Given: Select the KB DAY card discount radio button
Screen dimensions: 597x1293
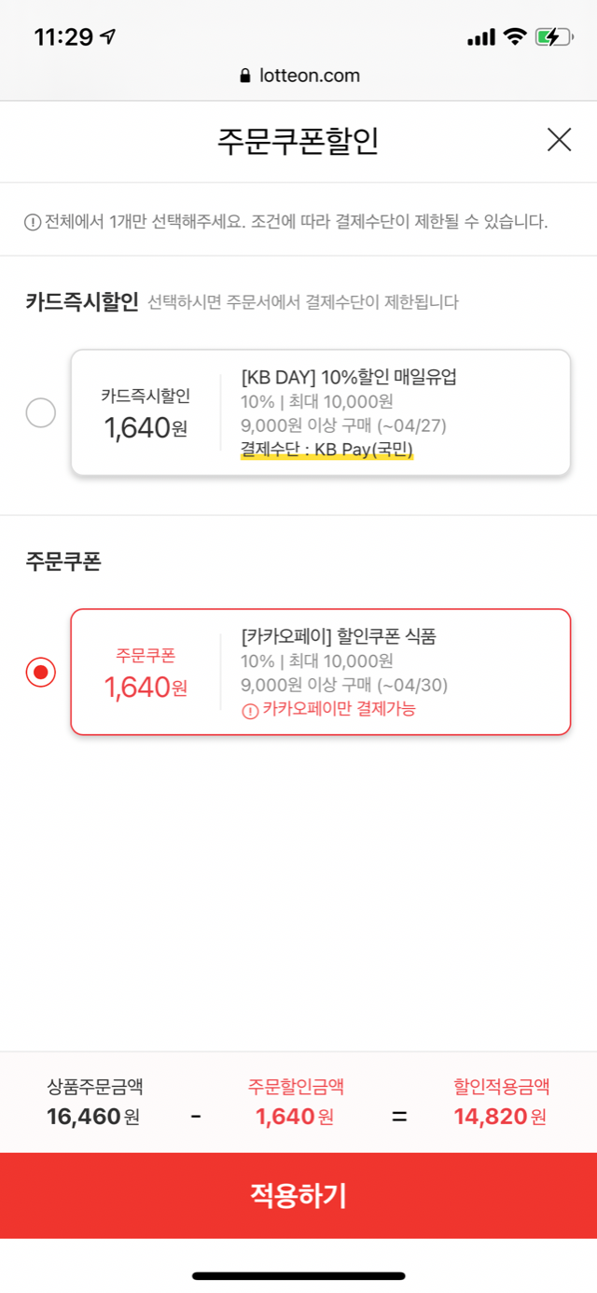Looking at the screenshot, I should [x=41, y=412].
